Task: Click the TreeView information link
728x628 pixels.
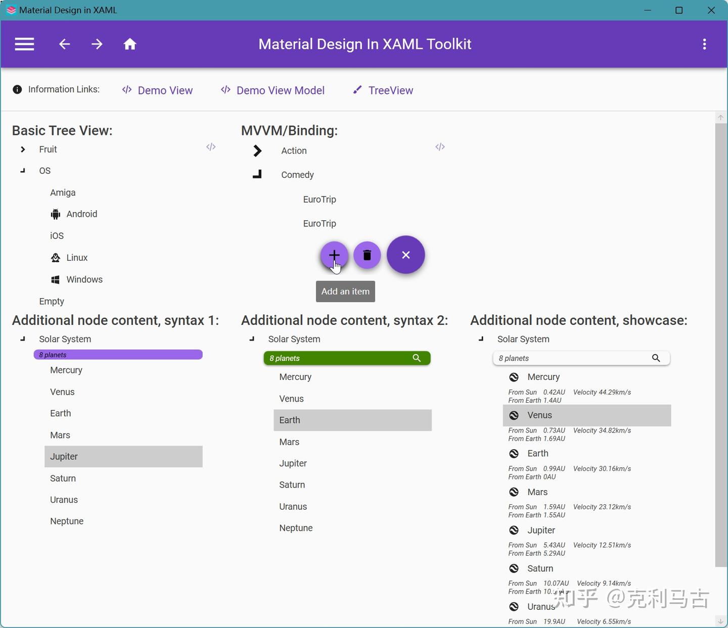Action: [390, 90]
